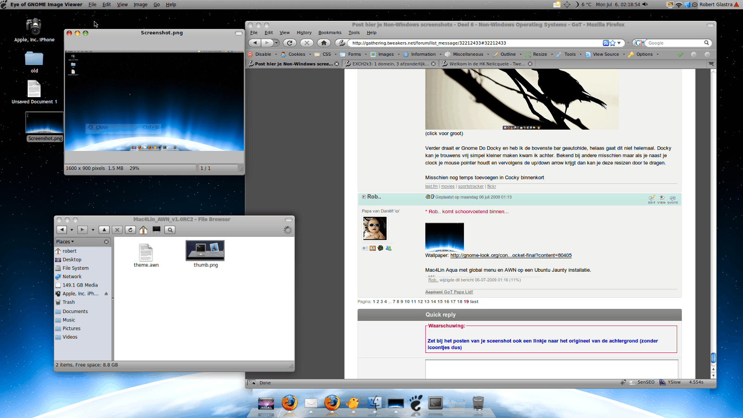This screenshot has width=743, height=418.
Task: Launch the GNOME foot icon in the dock
Action: pyautogui.click(x=416, y=402)
